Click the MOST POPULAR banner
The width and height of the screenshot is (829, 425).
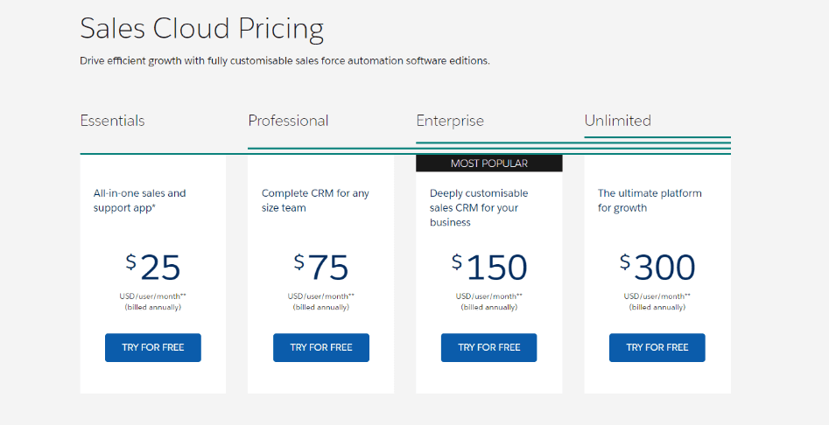pyautogui.click(x=489, y=164)
